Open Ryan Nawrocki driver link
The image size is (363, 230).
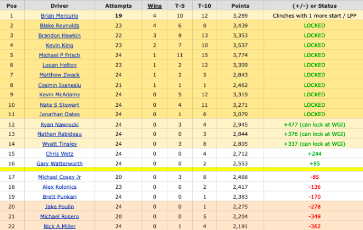[59, 125]
